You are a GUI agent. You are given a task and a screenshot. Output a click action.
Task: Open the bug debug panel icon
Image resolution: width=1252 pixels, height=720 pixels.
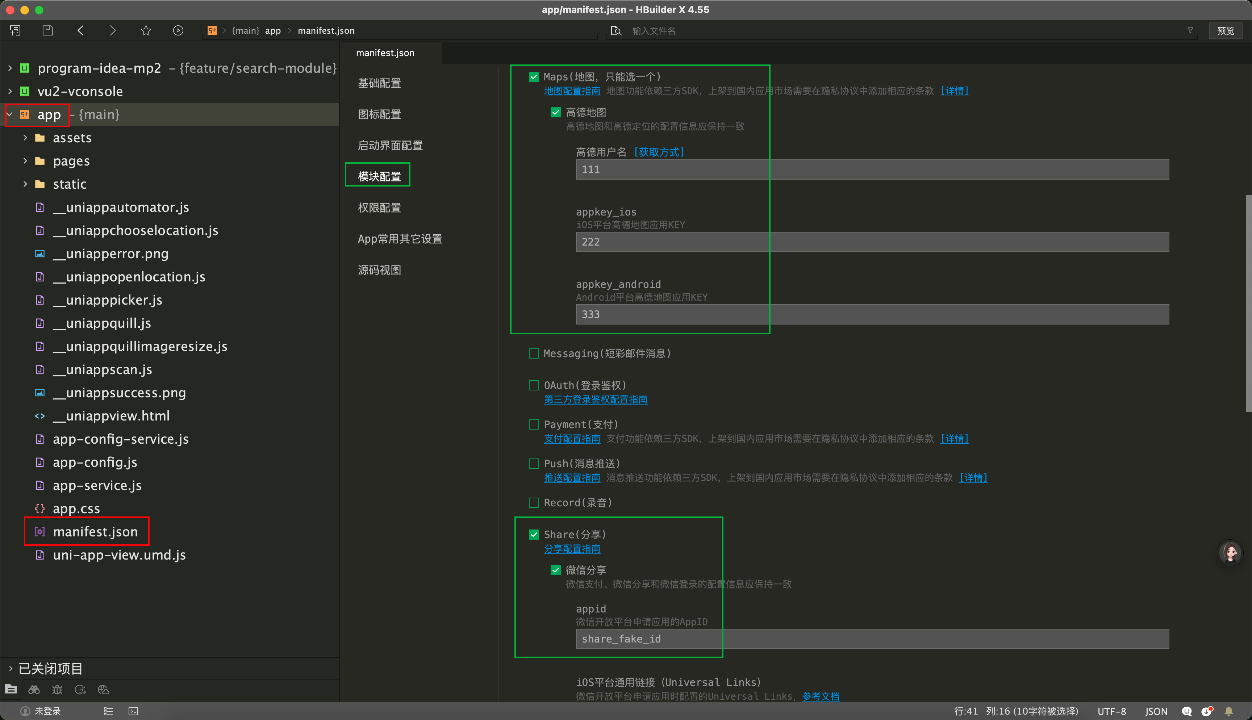click(x=57, y=689)
